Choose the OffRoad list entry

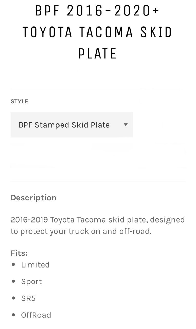click(x=36, y=315)
